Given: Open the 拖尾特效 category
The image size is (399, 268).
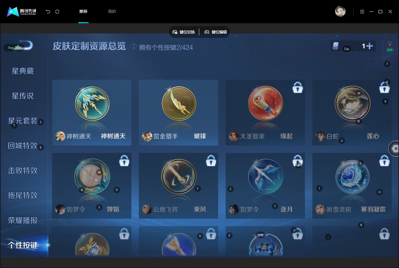Looking at the screenshot, I should 23,196.
